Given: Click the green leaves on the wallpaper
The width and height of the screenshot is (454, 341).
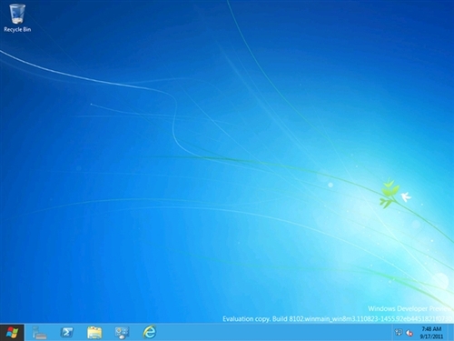Looking at the screenshot, I should pyautogui.click(x=388, y=193).
